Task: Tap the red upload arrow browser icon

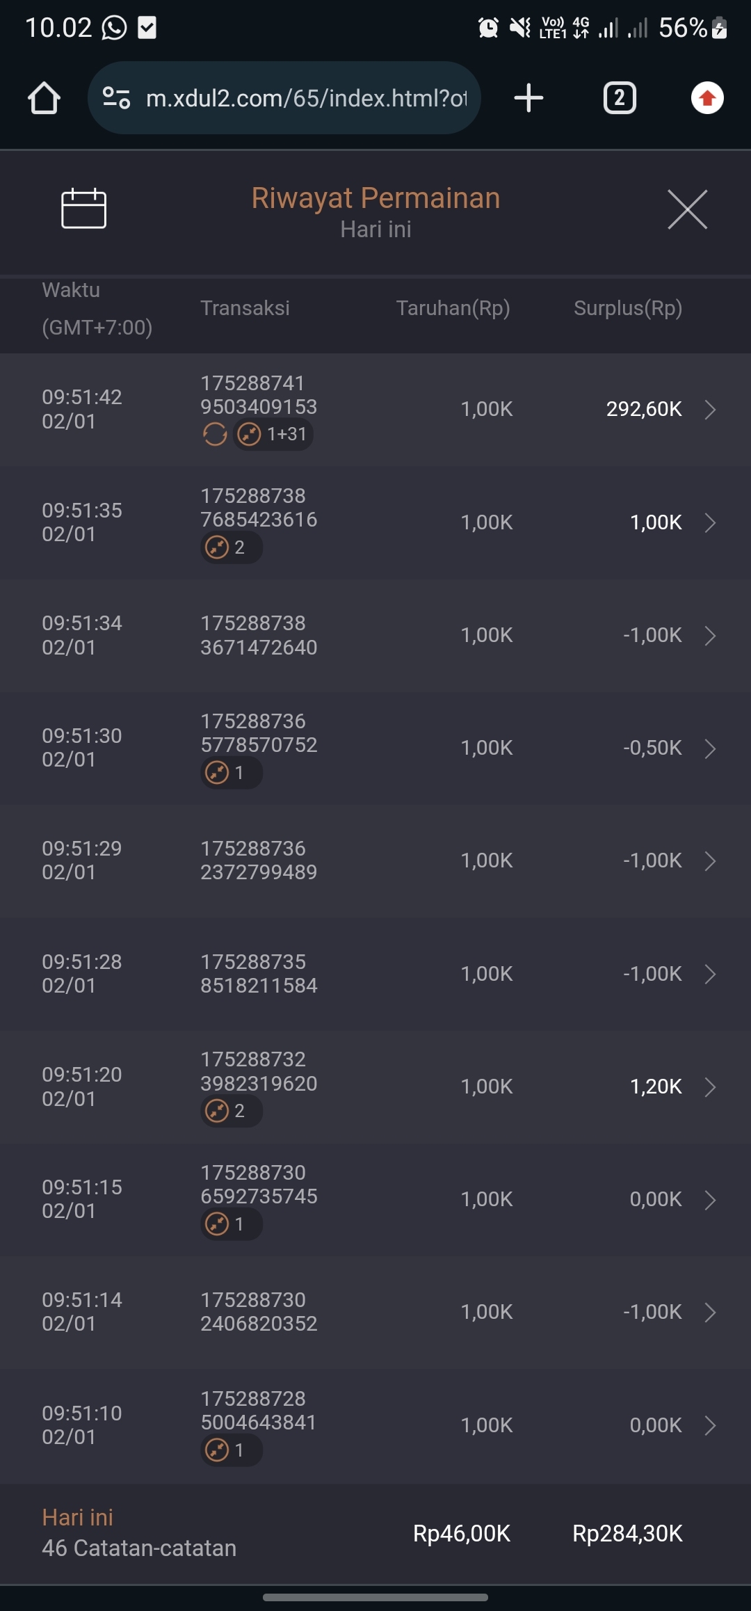Action: (707, 98)
